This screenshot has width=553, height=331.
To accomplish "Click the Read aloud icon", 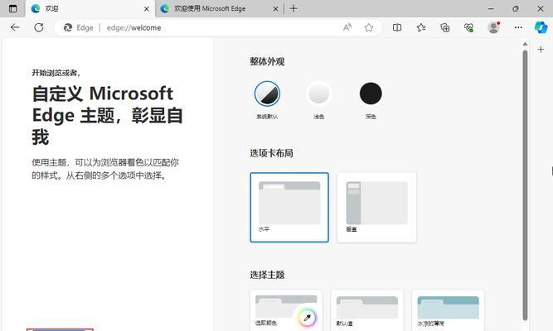I will [347, 27].
